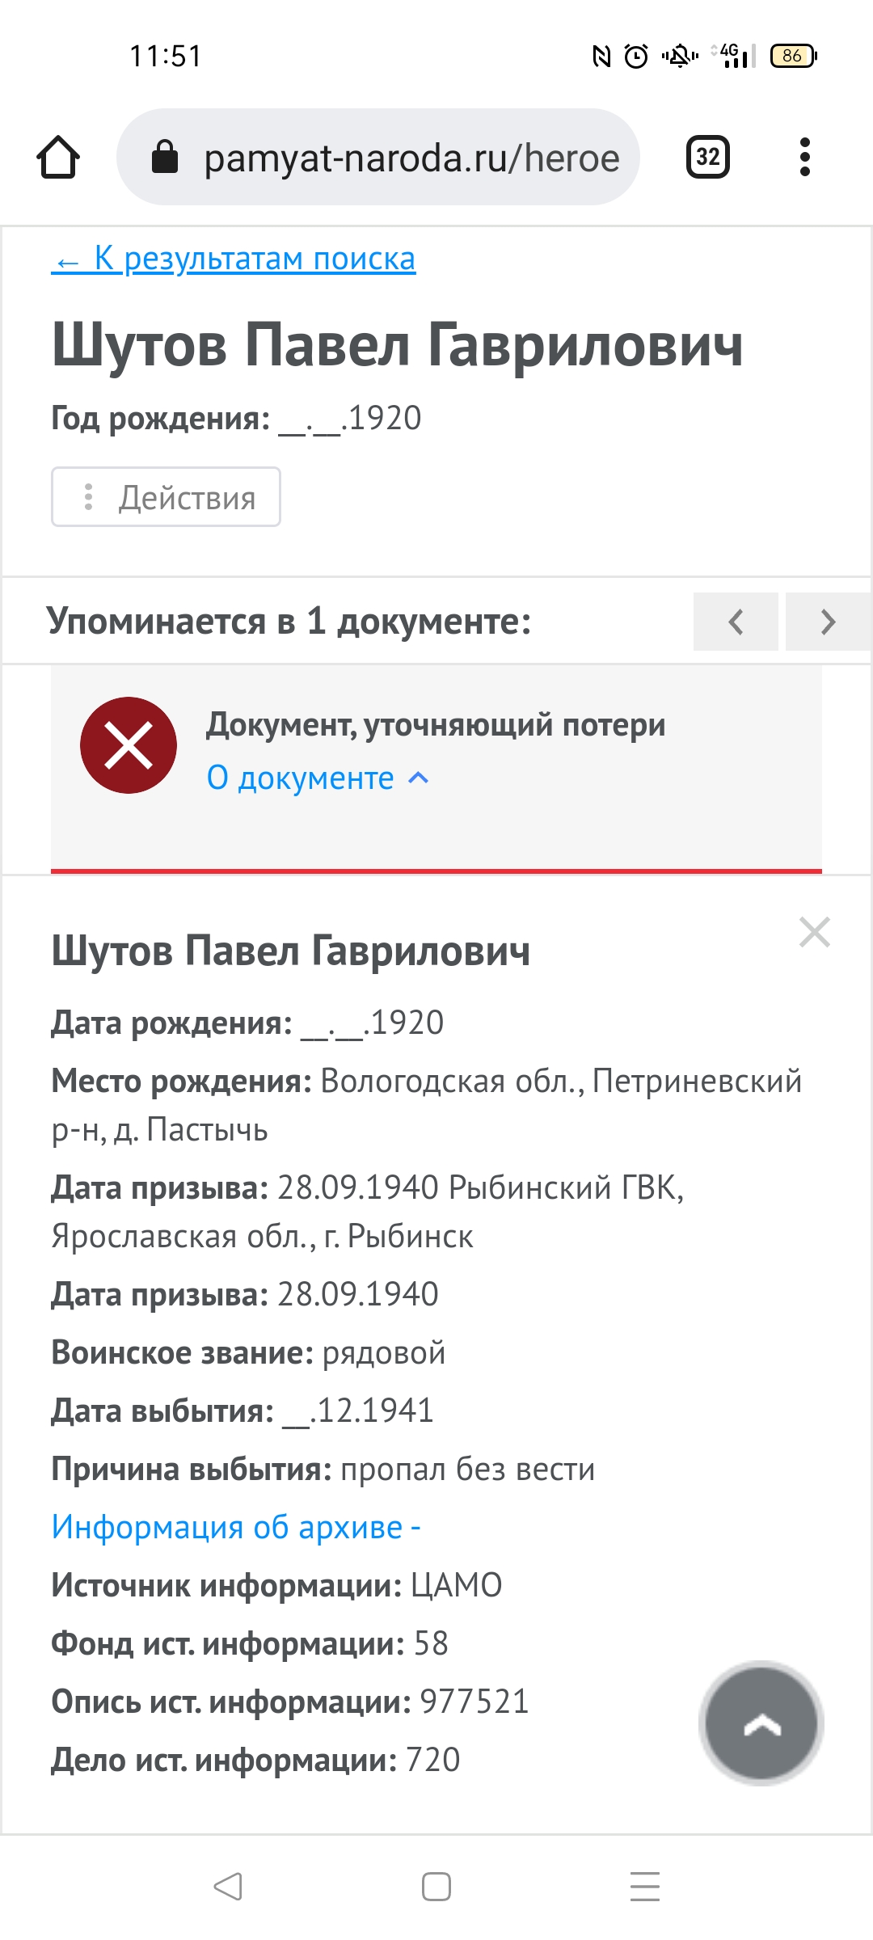Viewport: 873px width, 1940px height.
Task: Tap the red cross document icon
Action: pyautogui.click(x=129, y=745)
